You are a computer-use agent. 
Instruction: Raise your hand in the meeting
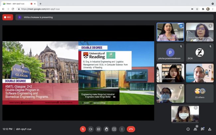click(x=106, y=129)
